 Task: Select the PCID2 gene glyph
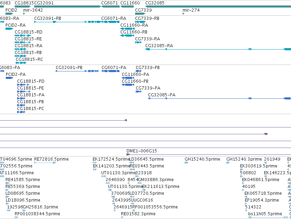(9, 14)
